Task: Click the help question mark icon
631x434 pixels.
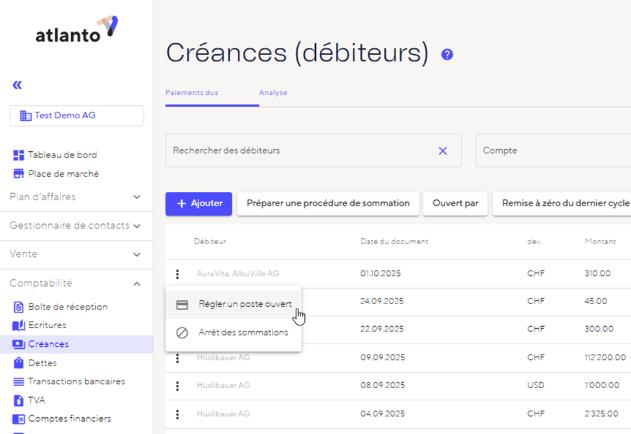Action: 447,55
